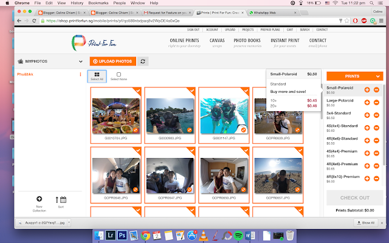
Task: Switch to the Request for Feature Gmail tab
Action: point(168,13)
